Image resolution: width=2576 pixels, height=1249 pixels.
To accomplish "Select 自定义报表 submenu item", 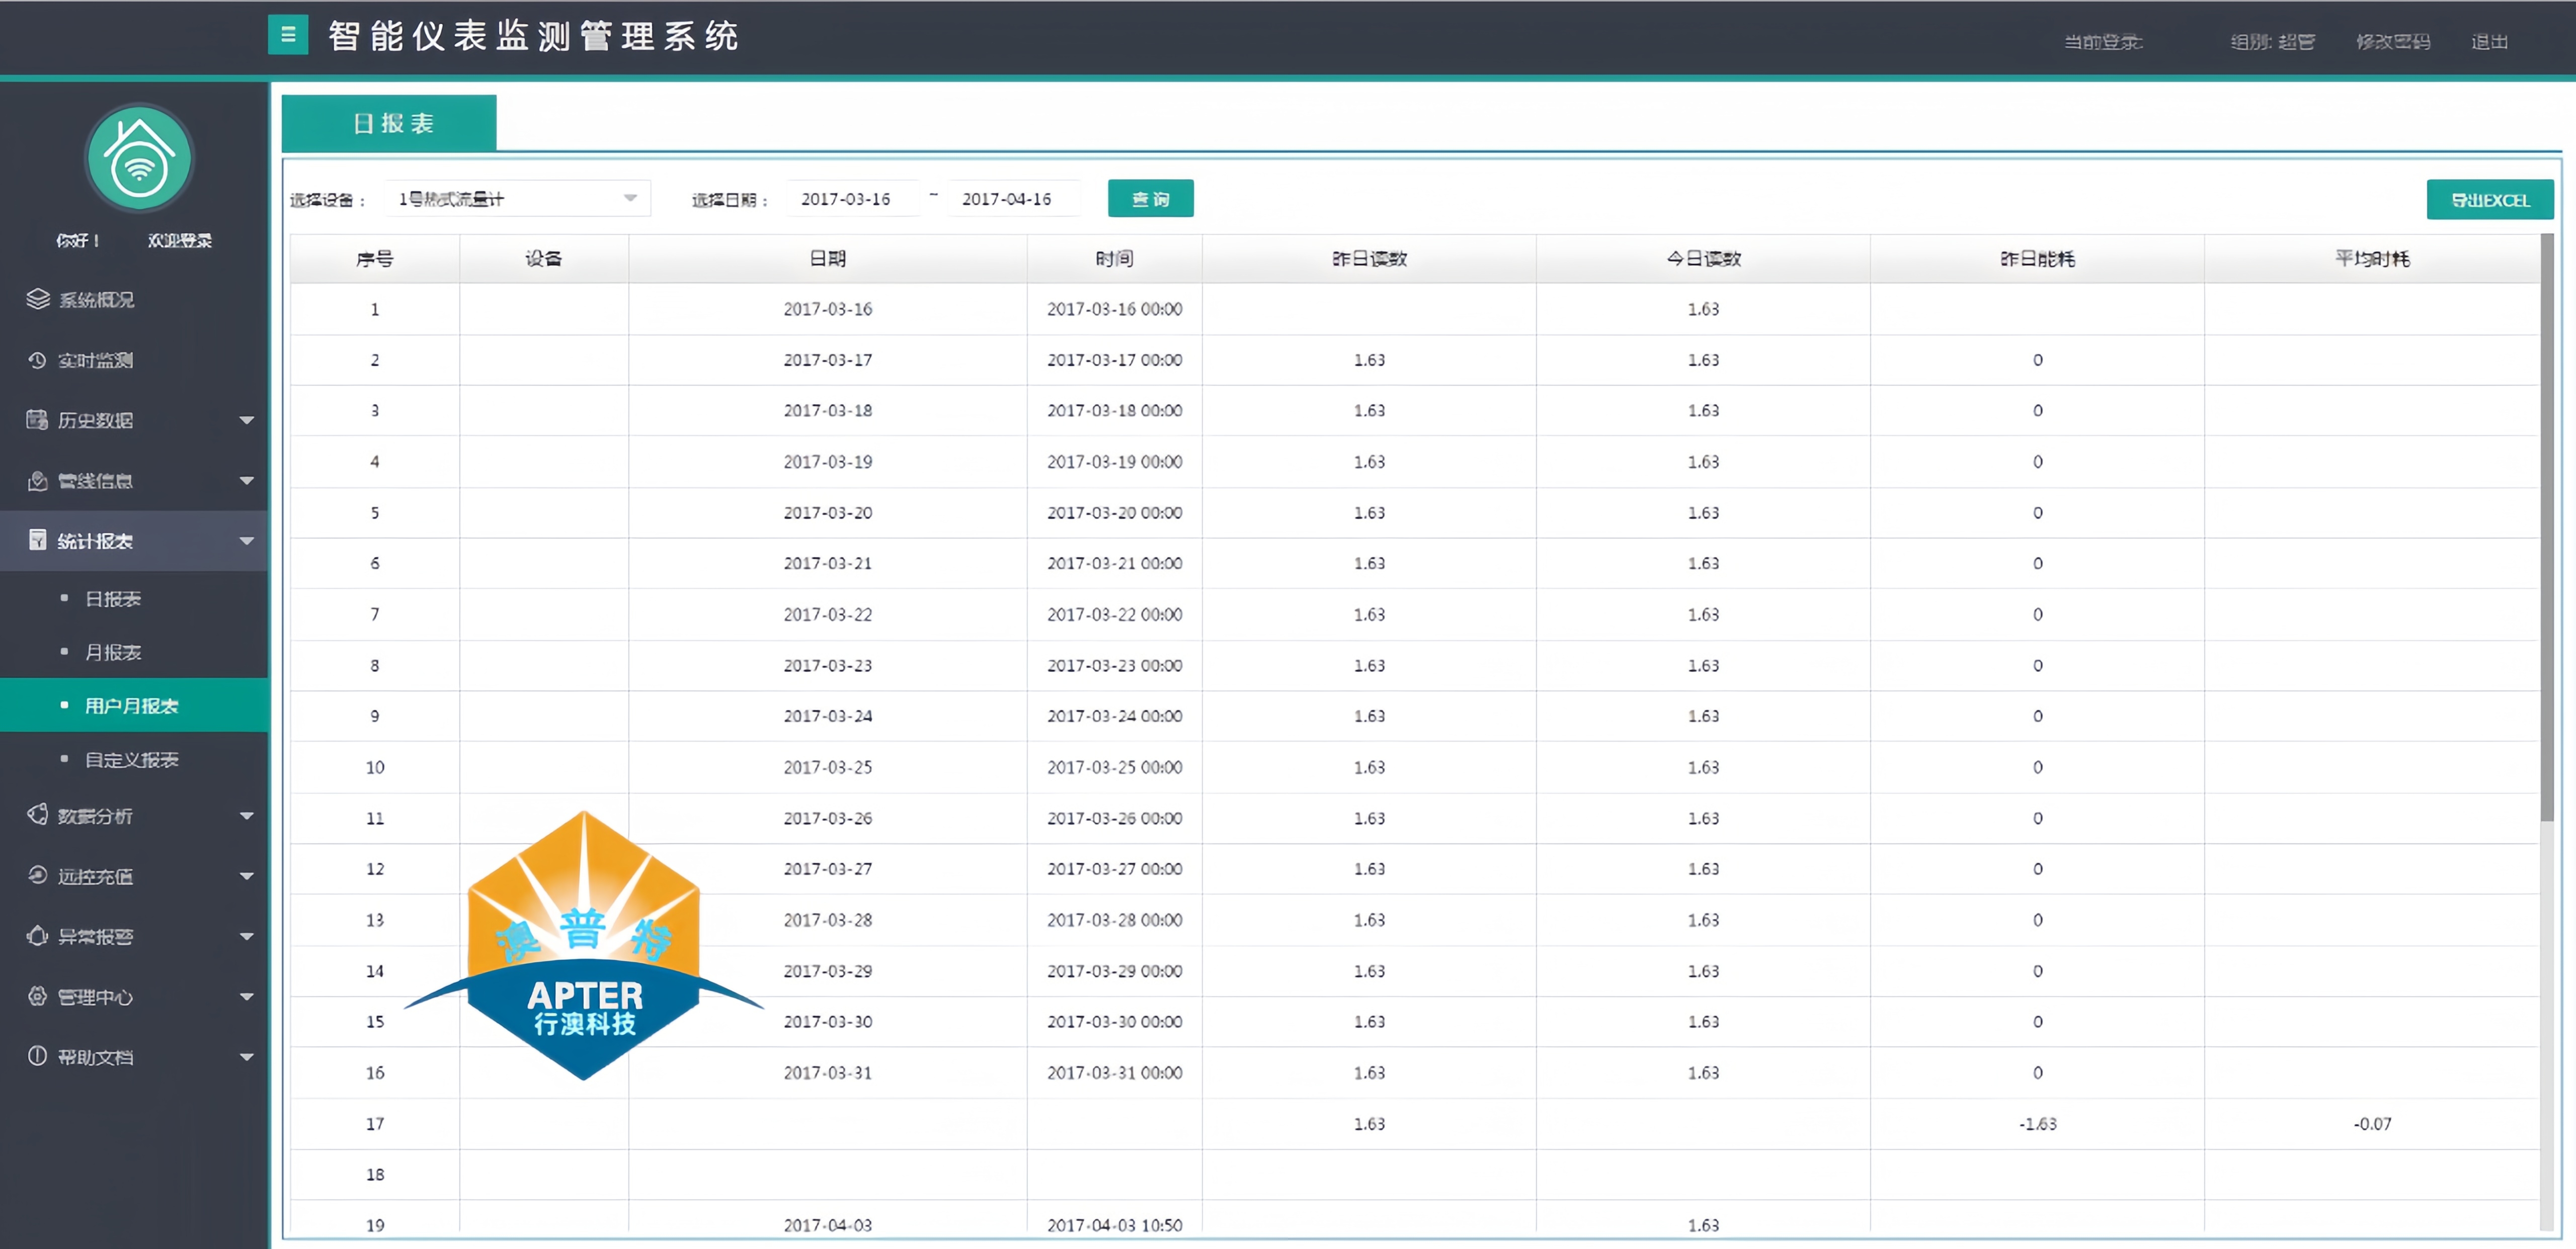I will (x=132, y=759).
